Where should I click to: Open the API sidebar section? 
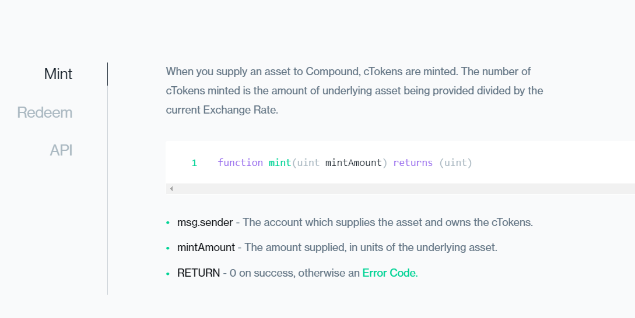click(61, 150)
